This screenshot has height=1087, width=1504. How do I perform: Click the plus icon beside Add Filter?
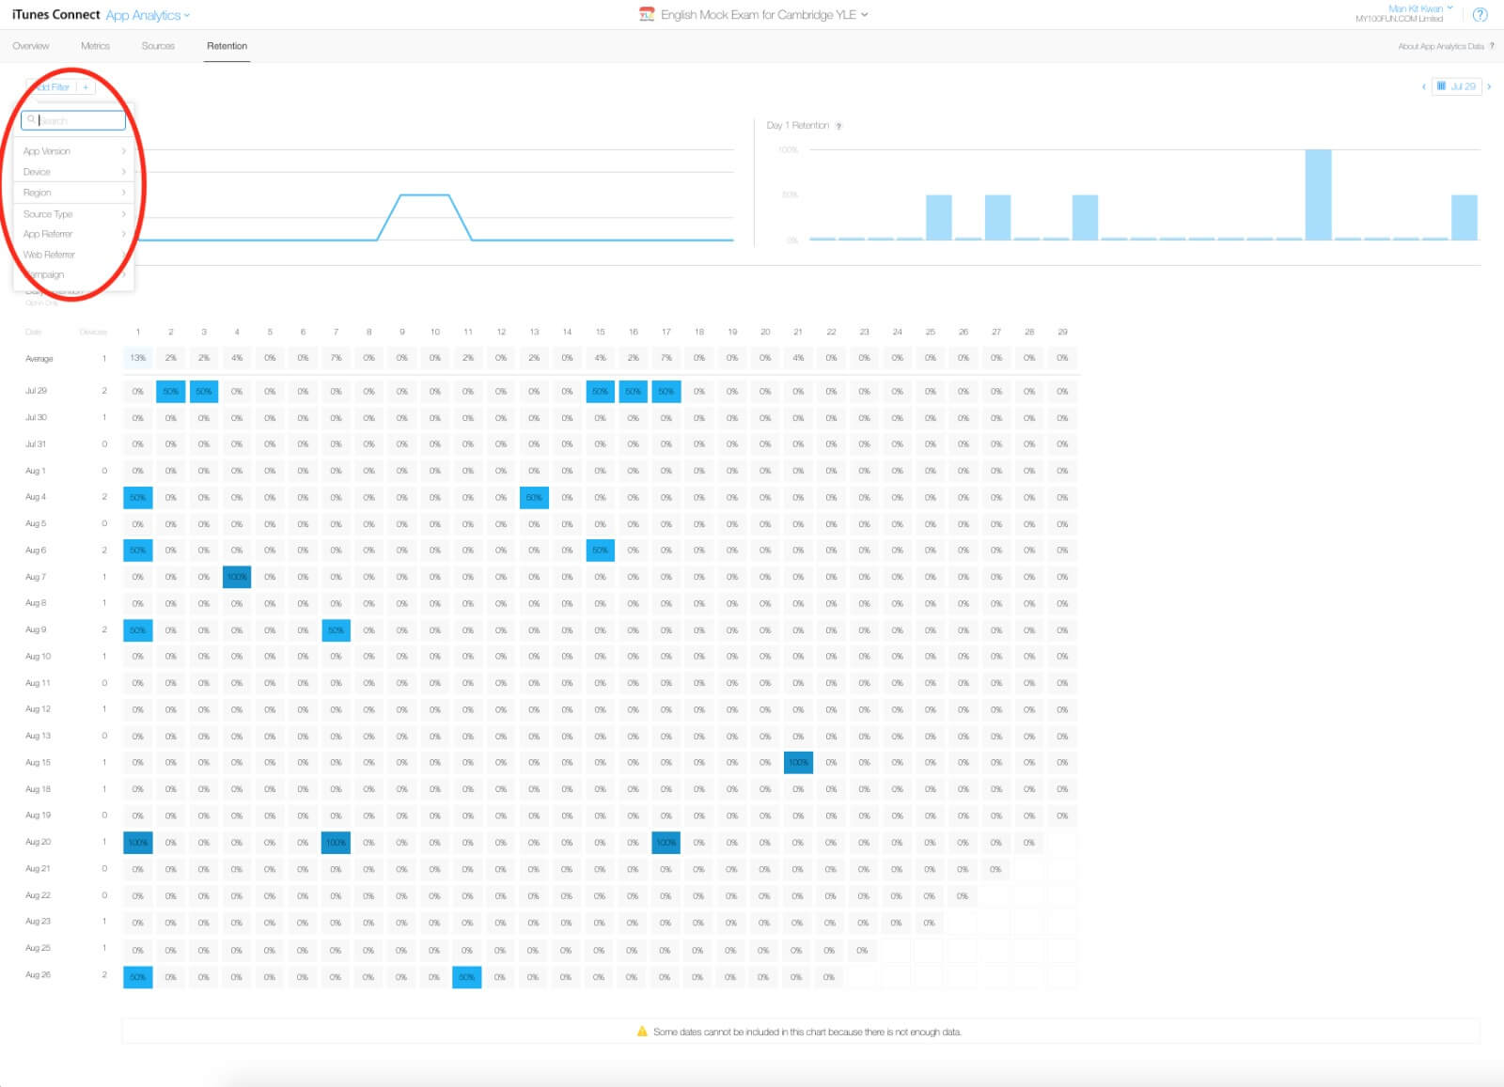(x=86, y=87)
